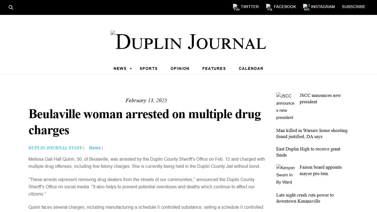
Task: Expand the NEWS dropdown arrow
Action: [x=130, y=69]
